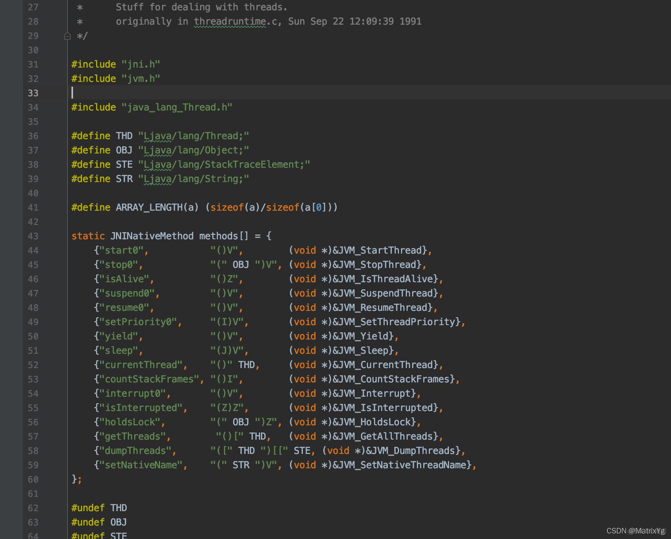Click line number 33 in the gutter
The image size is (671, 539).
(x=33, y=93)
